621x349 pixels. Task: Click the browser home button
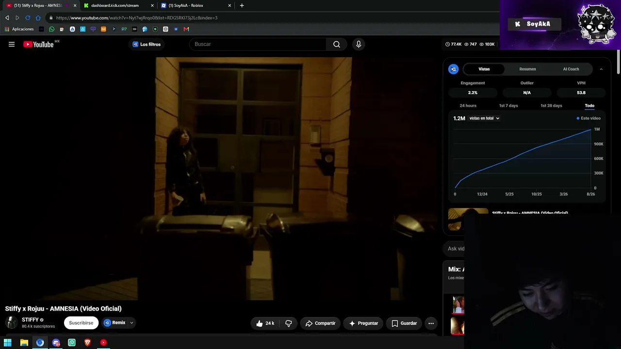pyautogui.click(x=38, y=18)
